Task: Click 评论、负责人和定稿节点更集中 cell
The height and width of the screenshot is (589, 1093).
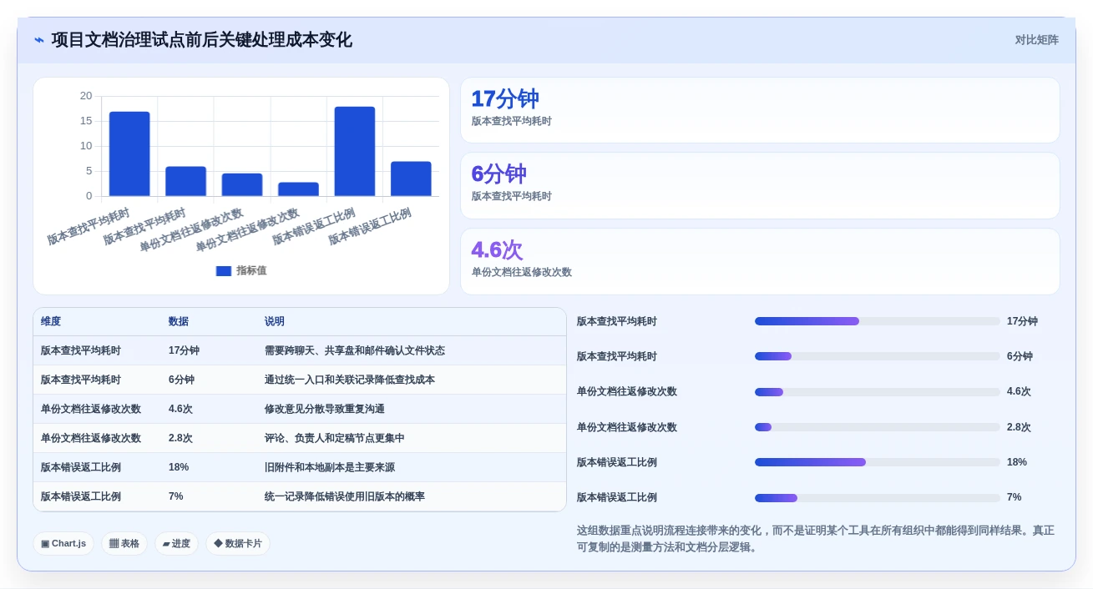Action: [335, 438]
